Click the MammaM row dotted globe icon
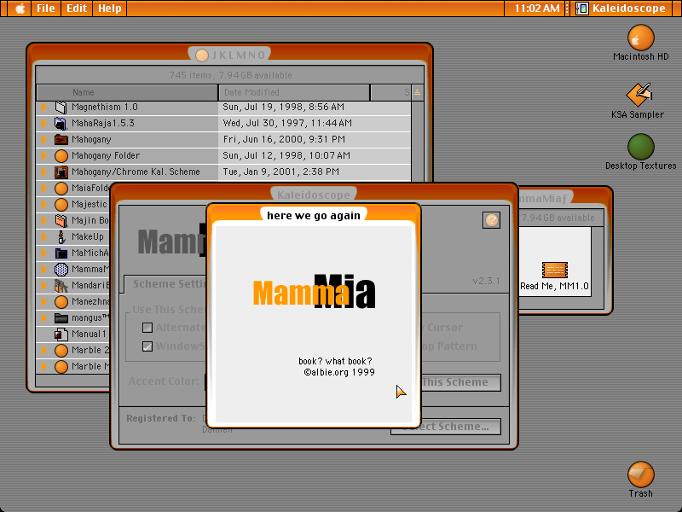 click(61, 269)
